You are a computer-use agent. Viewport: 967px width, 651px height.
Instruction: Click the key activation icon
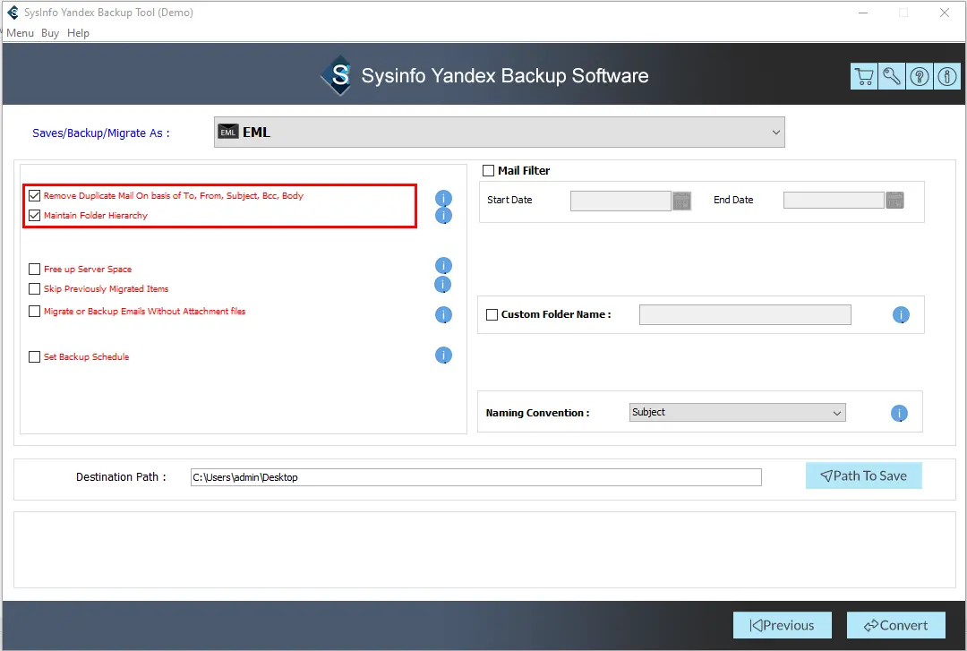[892, 76]
